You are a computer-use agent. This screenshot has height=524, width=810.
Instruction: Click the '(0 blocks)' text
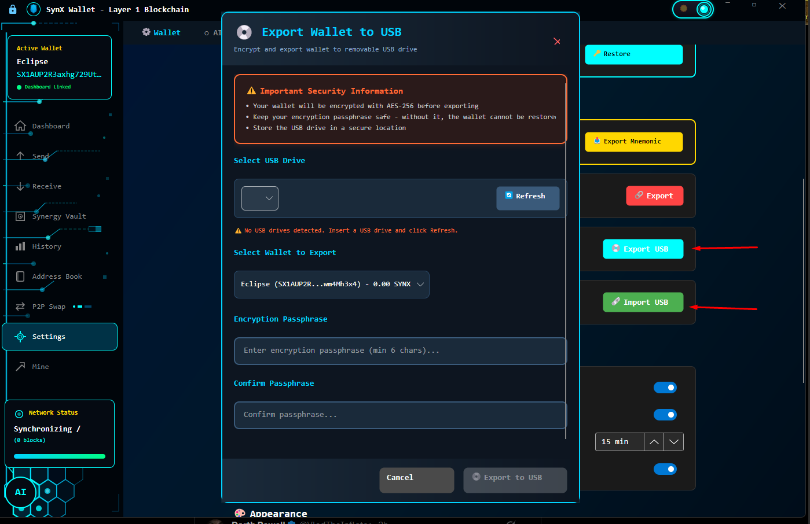(30, 440)
